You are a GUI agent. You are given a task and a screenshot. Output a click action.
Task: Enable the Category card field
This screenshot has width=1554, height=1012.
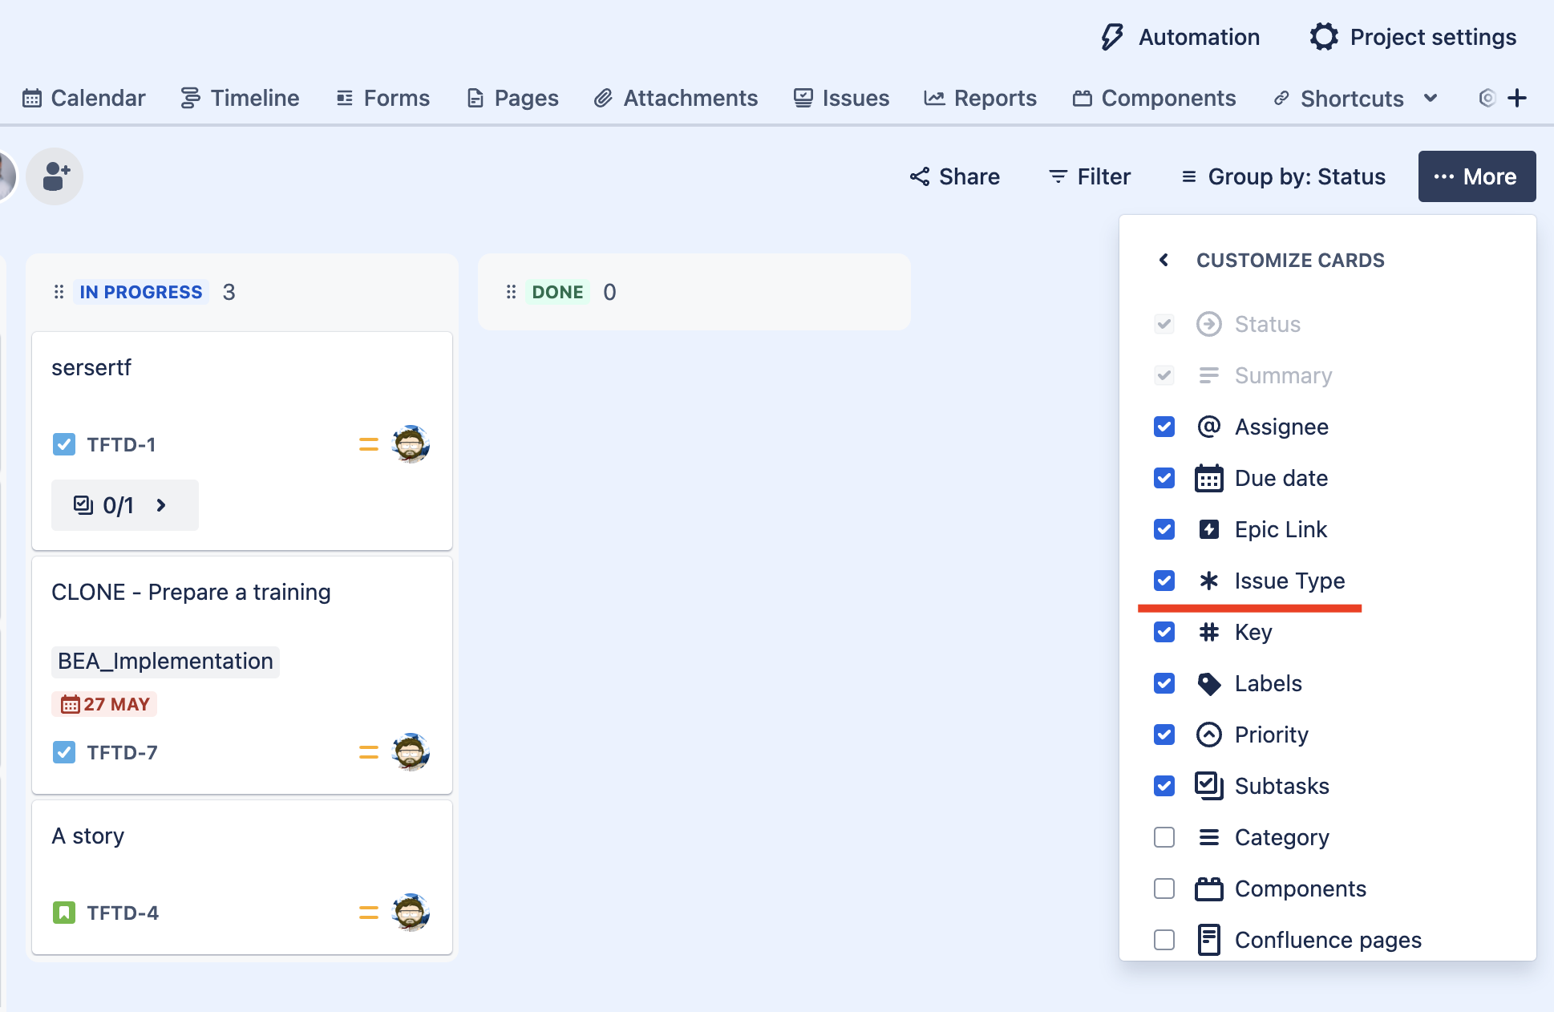coord(1163,837)
